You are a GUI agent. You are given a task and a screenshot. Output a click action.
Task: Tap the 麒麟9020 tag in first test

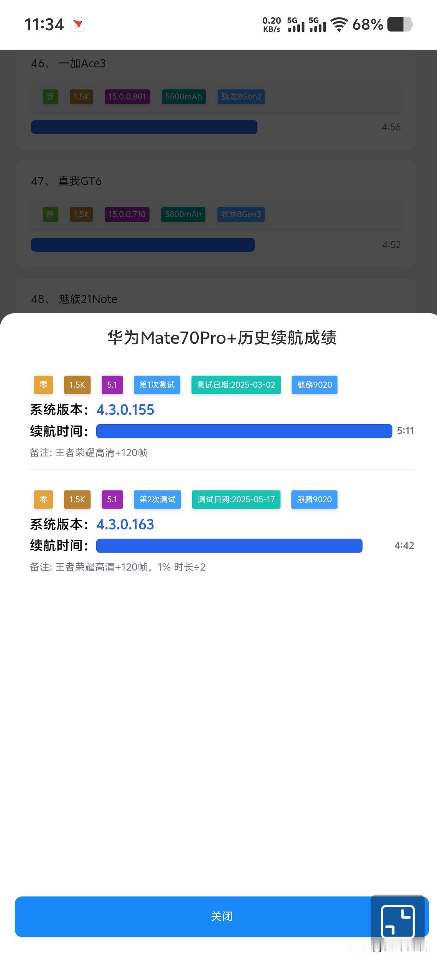[314, 385]
